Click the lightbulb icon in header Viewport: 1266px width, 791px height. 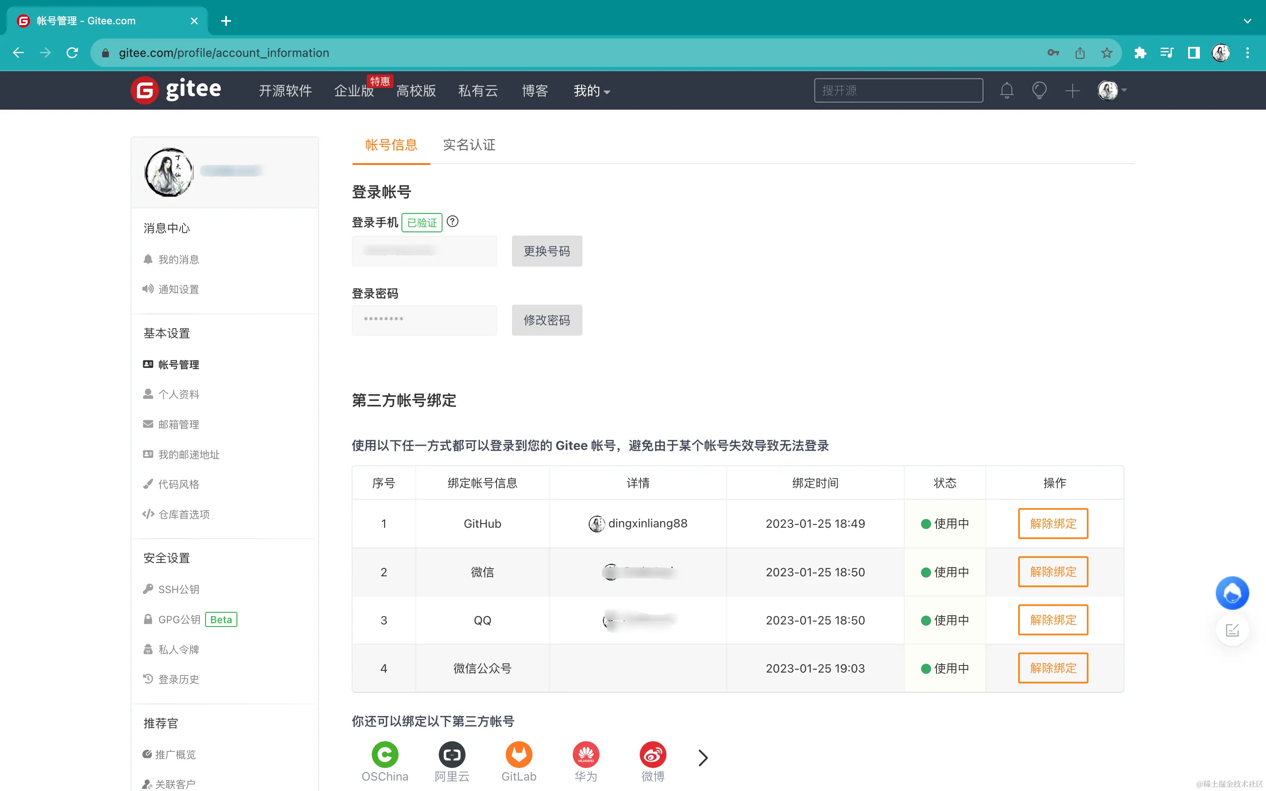(x=1039, y=90)
